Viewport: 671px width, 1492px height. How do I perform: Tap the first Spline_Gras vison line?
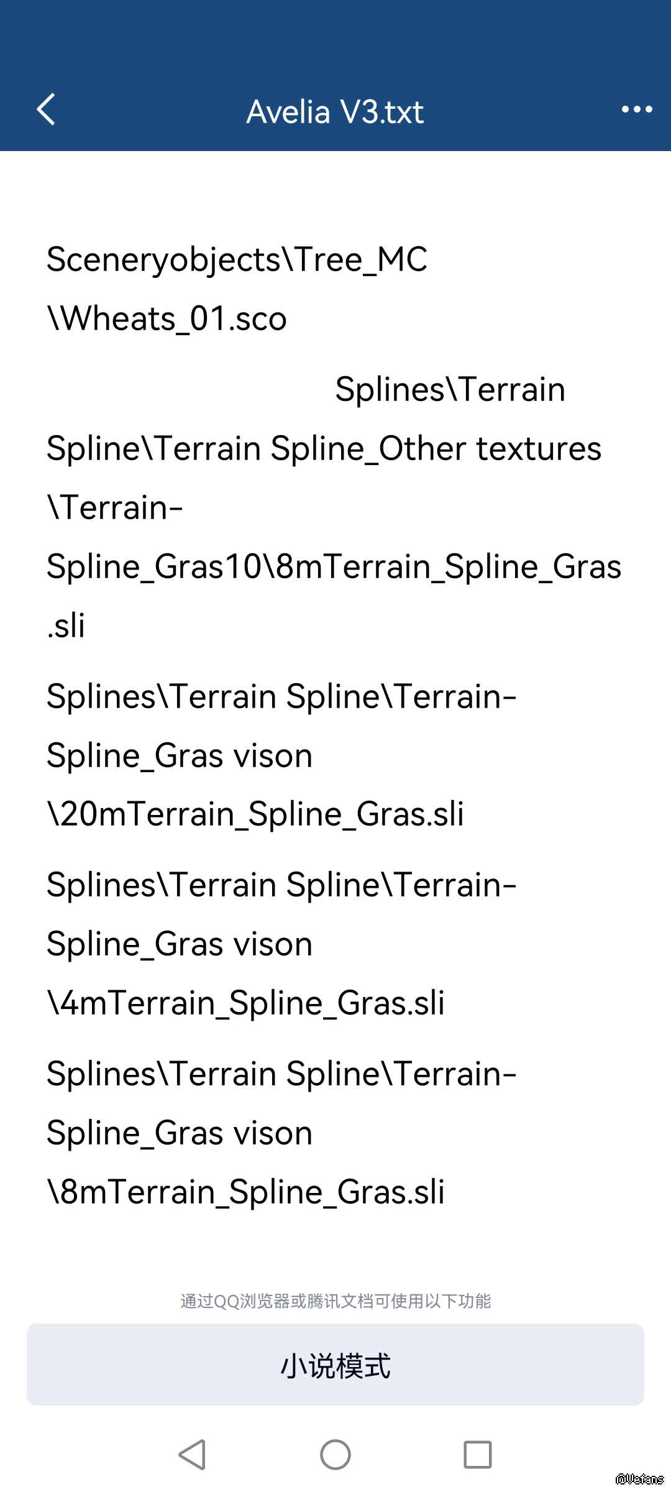click(x=180, y=756)
